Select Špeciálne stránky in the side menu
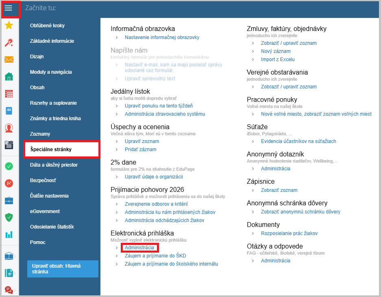 pyautogui.click(x=61, y=150)
